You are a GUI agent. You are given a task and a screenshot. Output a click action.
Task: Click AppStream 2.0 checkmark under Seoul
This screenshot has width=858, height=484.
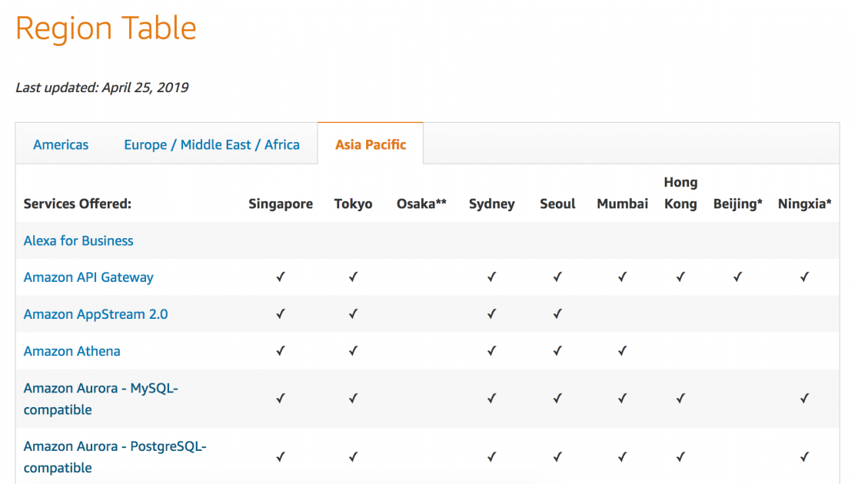[557, 314]
